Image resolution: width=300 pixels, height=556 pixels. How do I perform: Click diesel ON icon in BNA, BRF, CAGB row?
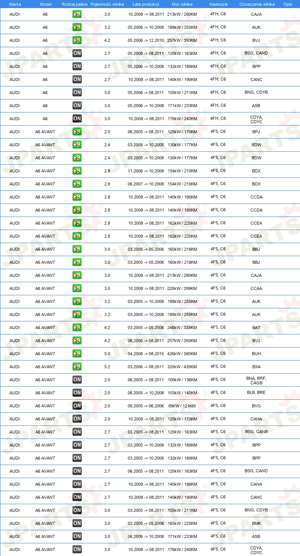(77, 380)
